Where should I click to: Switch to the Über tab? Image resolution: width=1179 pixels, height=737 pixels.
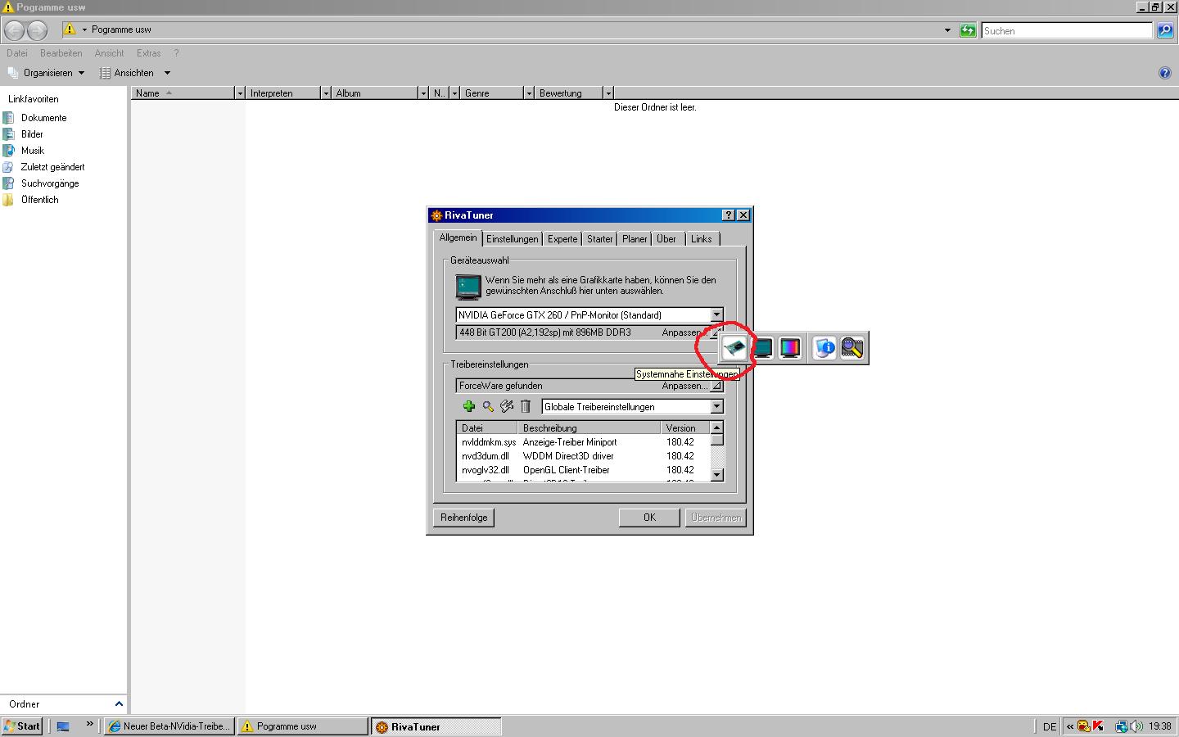(666, 239)
